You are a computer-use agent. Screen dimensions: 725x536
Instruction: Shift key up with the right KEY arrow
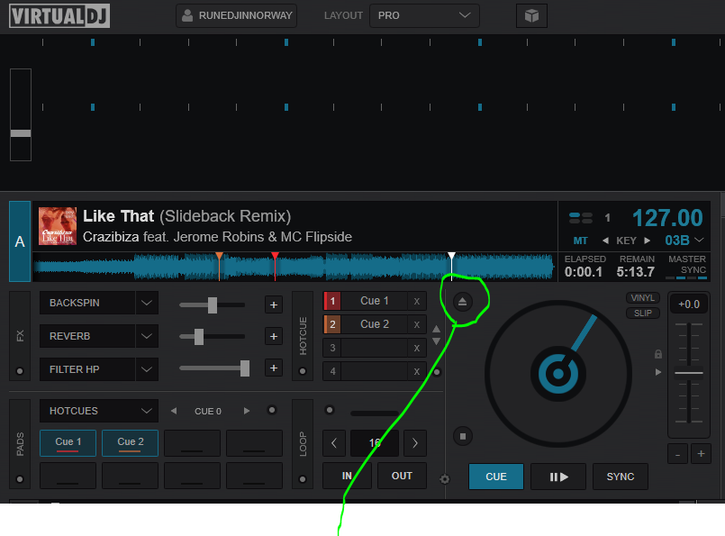tap(648, 241)
